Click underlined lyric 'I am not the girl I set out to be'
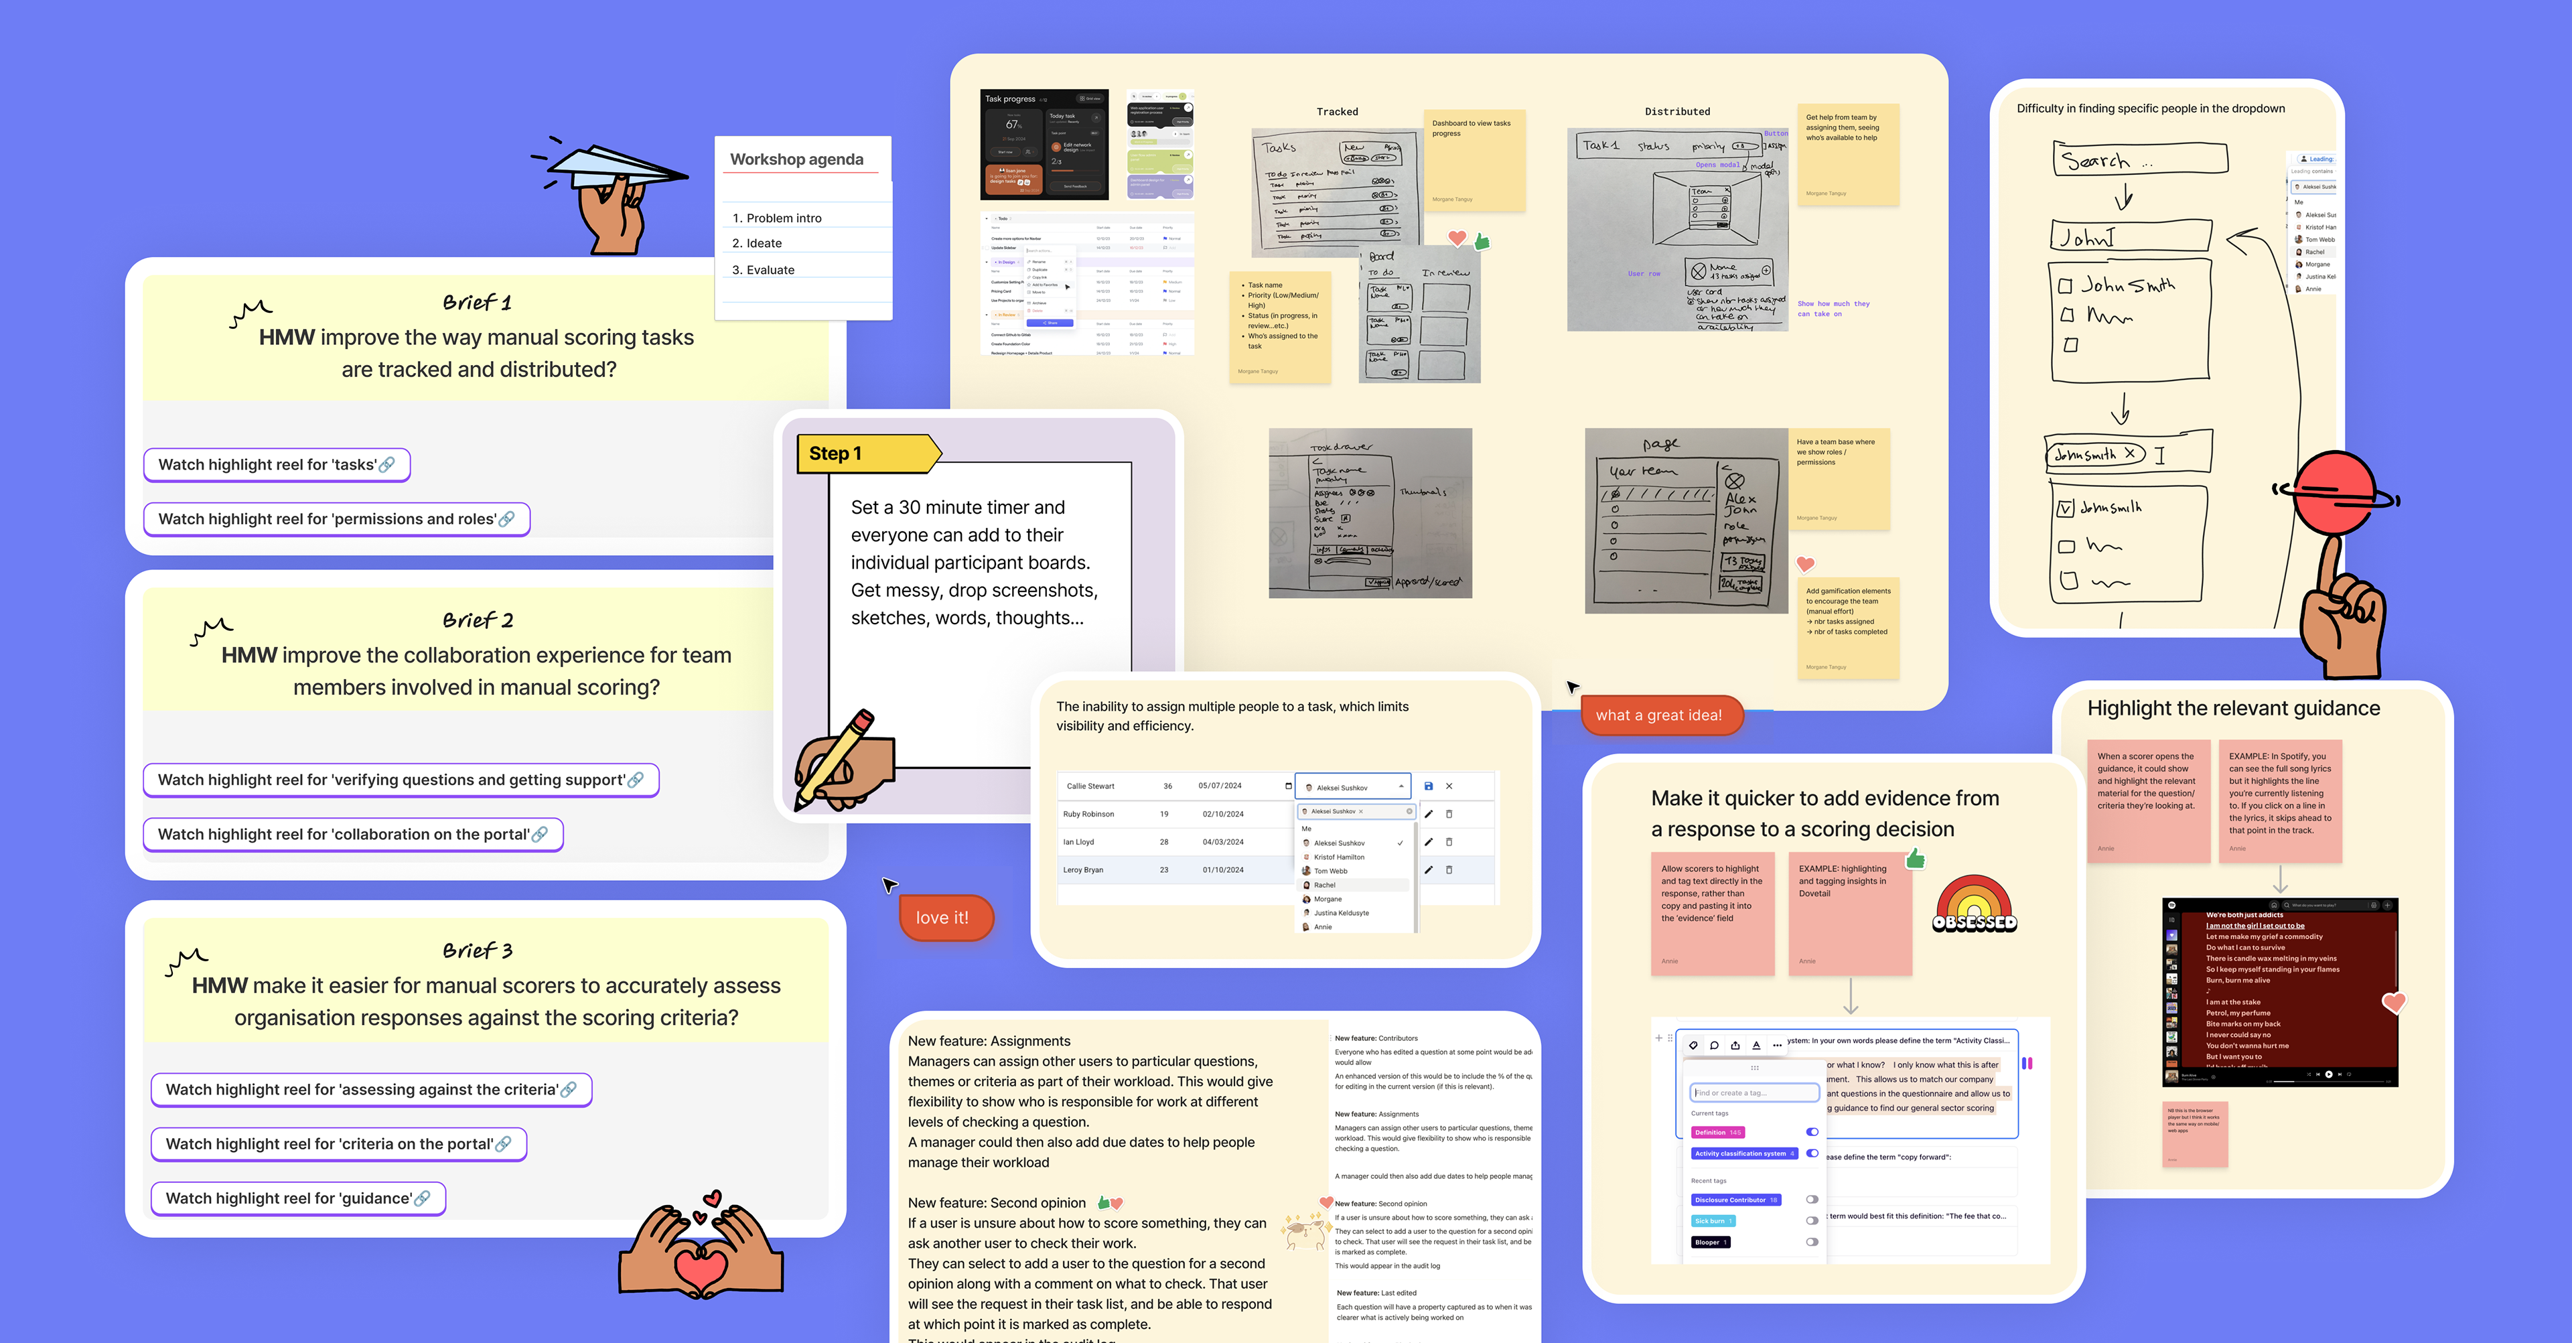2572x1343 pixels. pos(2255,926)
